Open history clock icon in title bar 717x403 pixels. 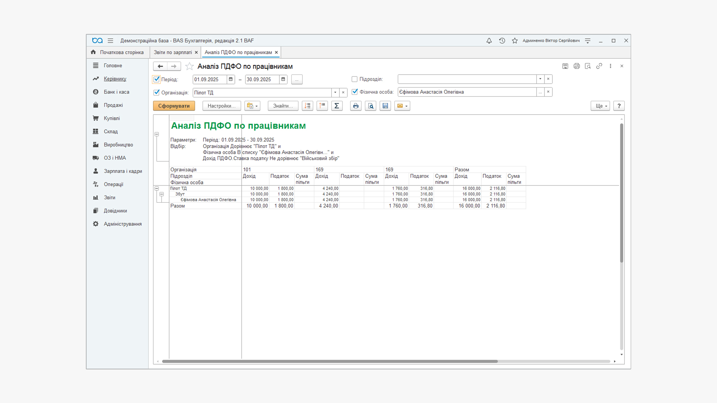[x=502, y=41]
